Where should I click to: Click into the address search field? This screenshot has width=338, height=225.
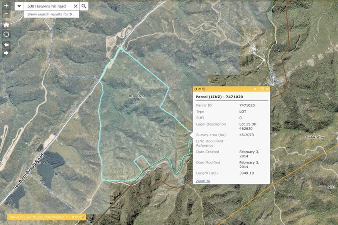(x=48, y=6)
